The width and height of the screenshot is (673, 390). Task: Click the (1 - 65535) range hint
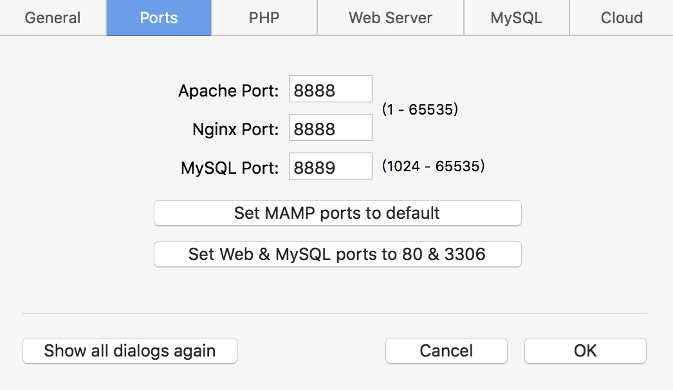tap(419, 109)
